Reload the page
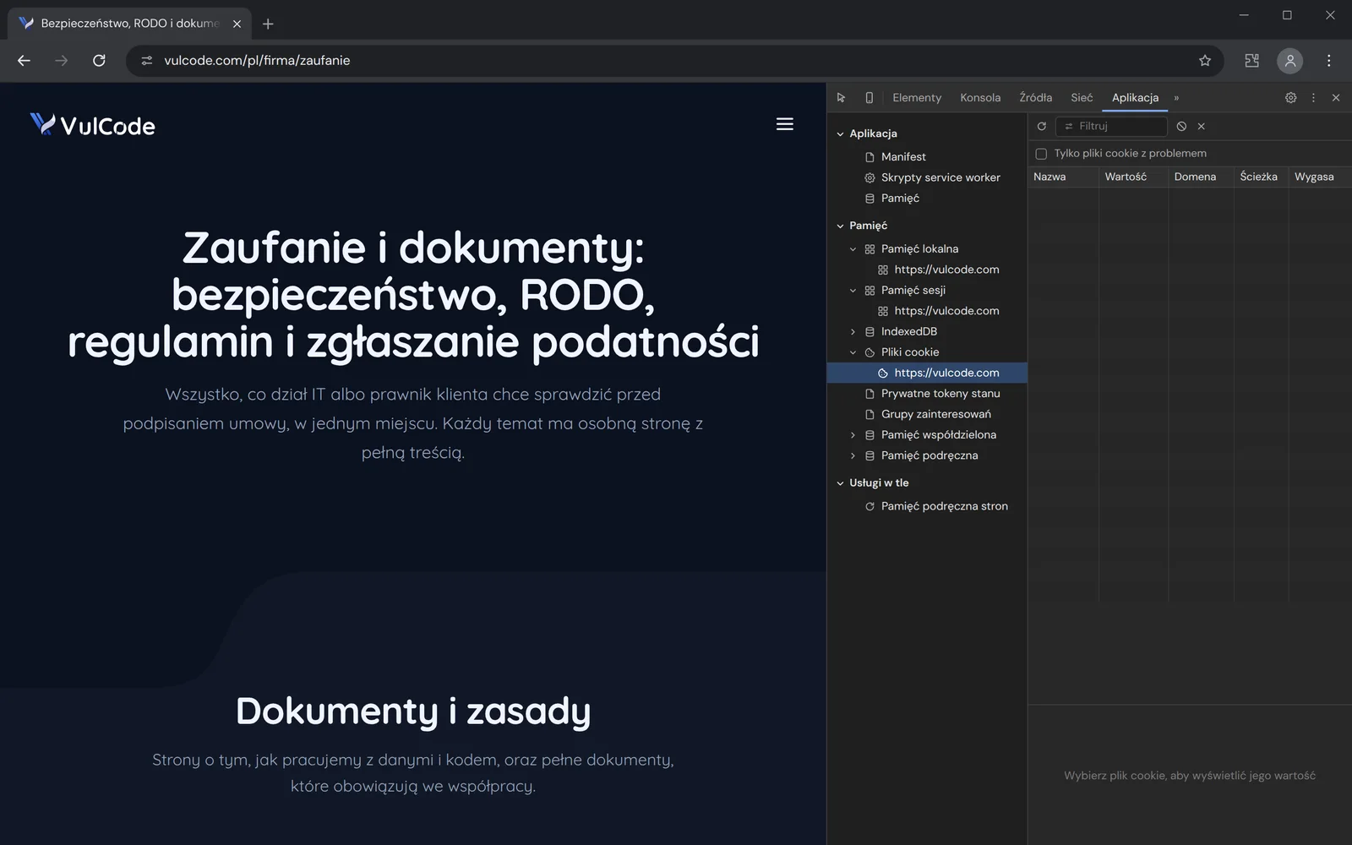 pyautogui.click(x=99, y=61)
